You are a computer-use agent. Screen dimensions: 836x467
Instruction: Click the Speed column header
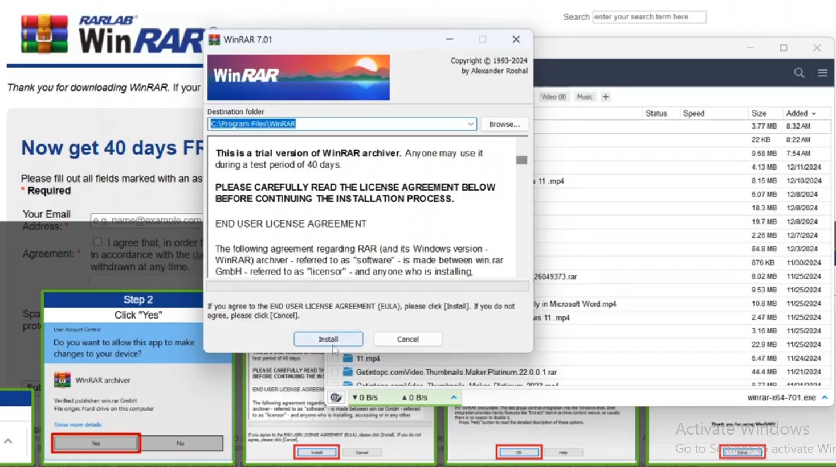[x=694, y=113]
